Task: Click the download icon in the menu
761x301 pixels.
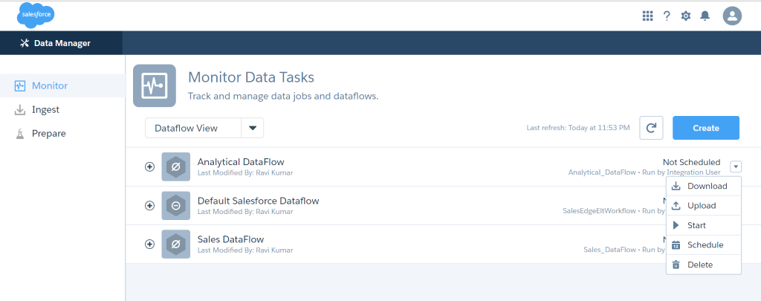Action: click(x=676, y=187)
